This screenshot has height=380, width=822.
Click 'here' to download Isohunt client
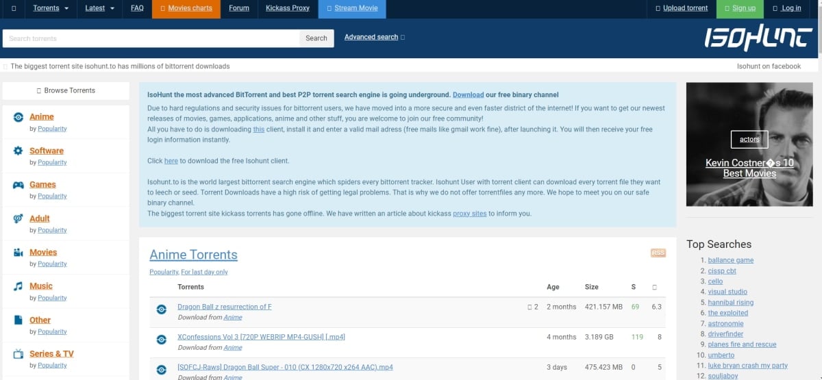[x=171, y=161]
